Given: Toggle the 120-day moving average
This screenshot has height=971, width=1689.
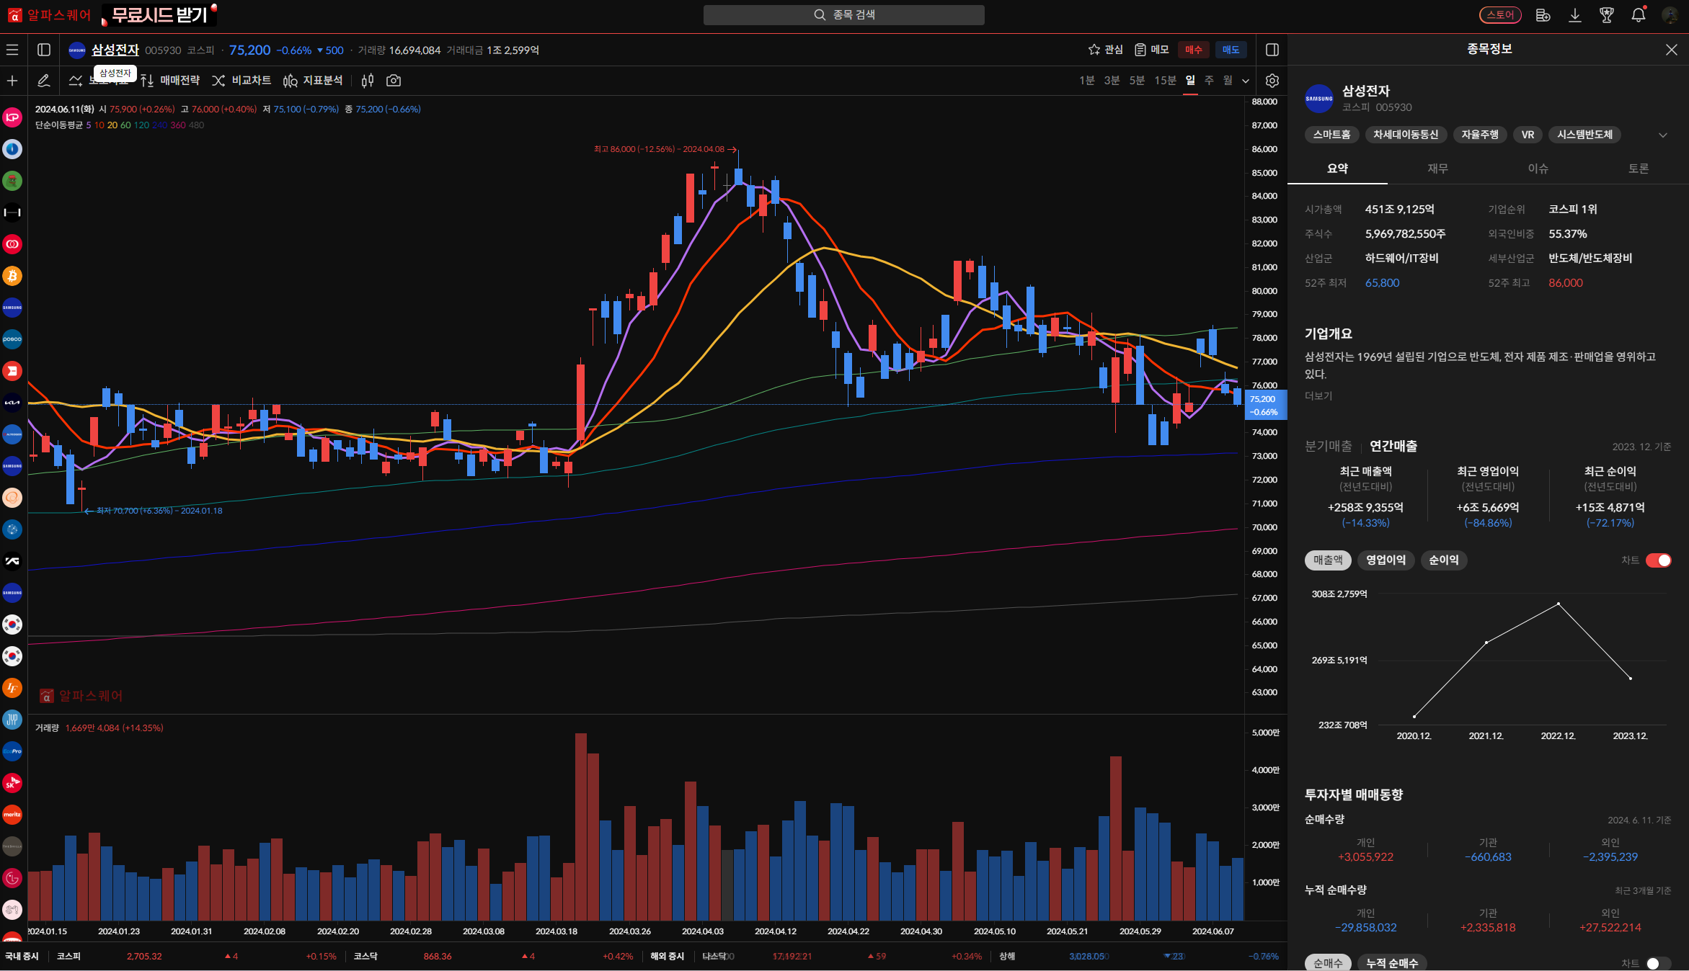Looking at the screenshot, I should [141, 125].
